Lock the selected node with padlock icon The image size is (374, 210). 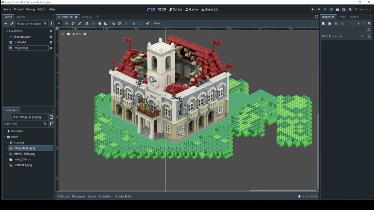pos(134,23)
